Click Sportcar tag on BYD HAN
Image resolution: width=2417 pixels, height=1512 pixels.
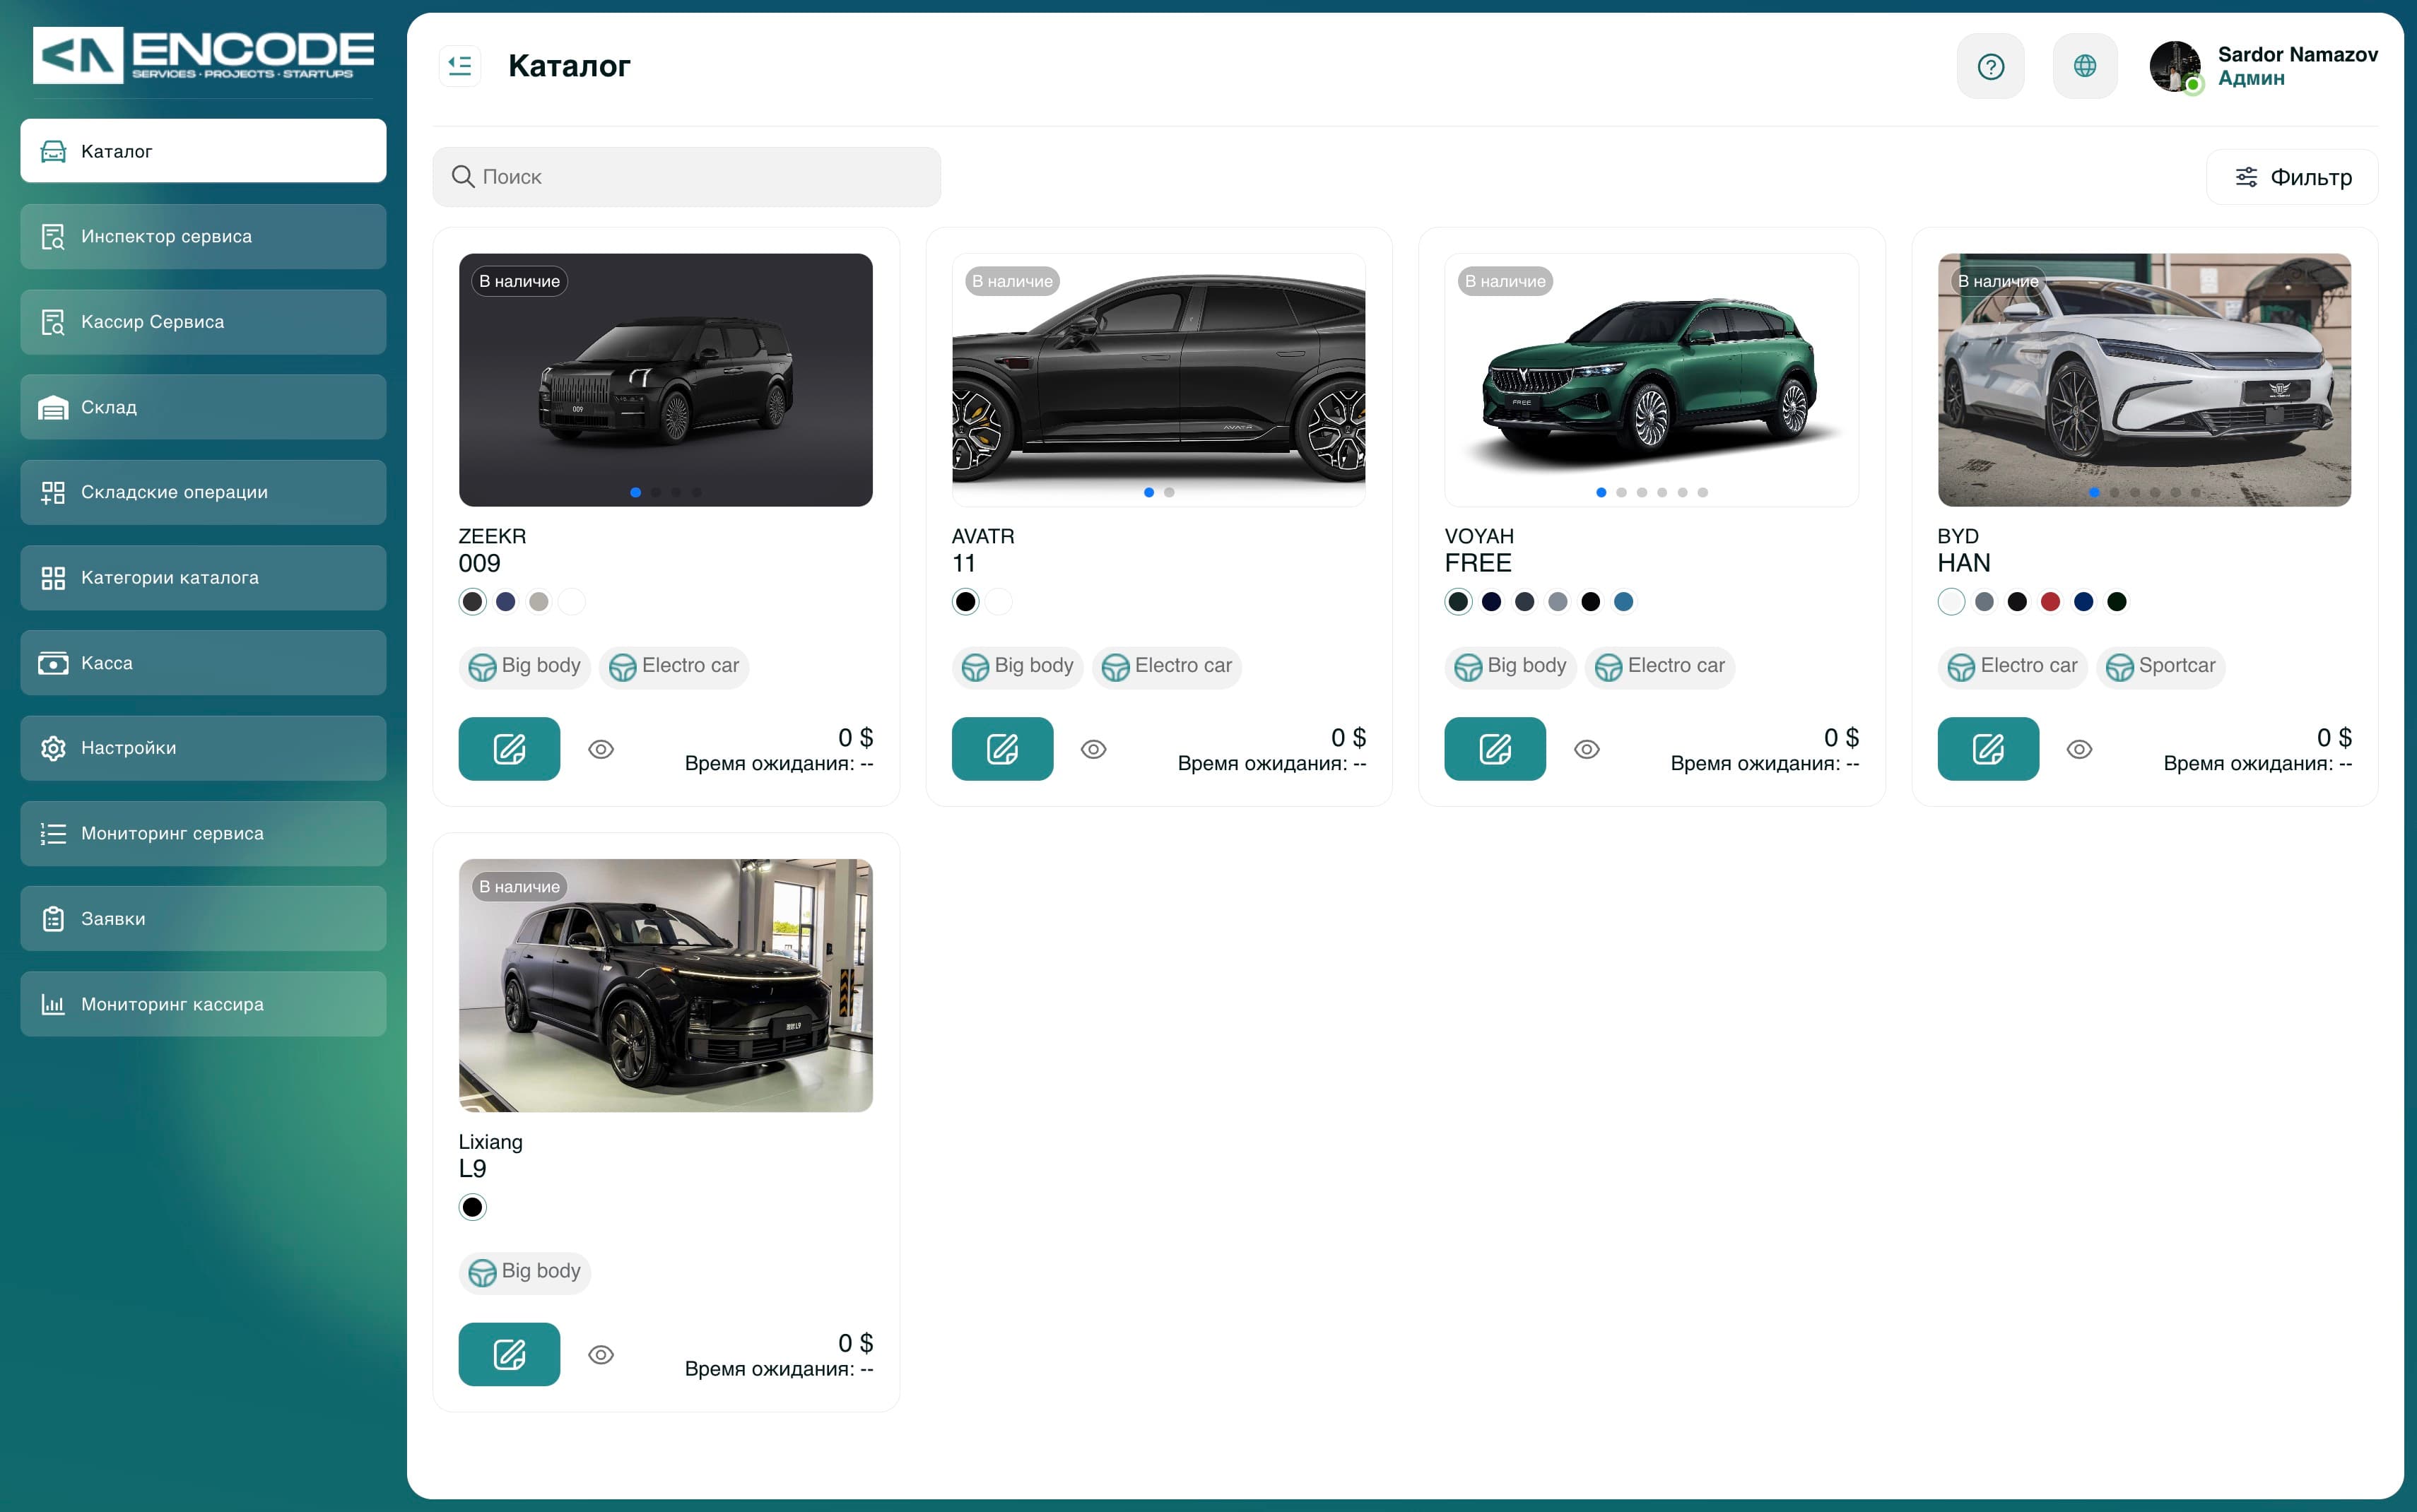click(2160, 666)
